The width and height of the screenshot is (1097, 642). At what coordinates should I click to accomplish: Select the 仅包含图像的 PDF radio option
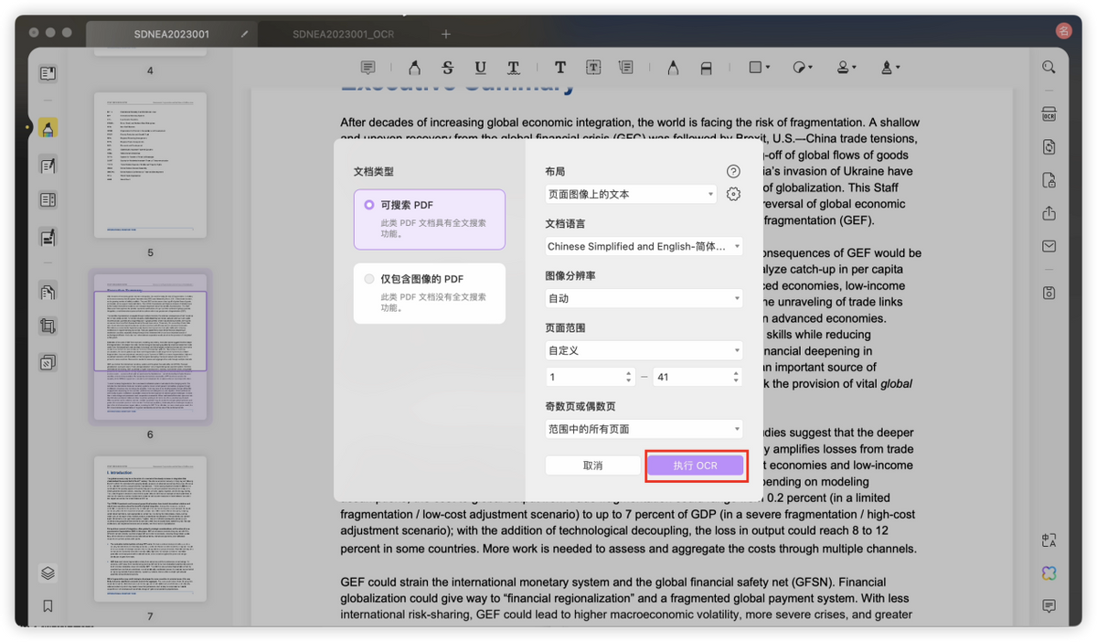click(x=369, y=279)
